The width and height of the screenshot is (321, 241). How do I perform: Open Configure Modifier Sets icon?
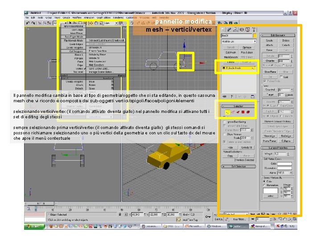pos(253,96)
